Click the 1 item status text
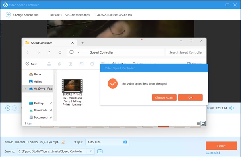This screenshot has width=241, height=157. (x=29, y=123)
